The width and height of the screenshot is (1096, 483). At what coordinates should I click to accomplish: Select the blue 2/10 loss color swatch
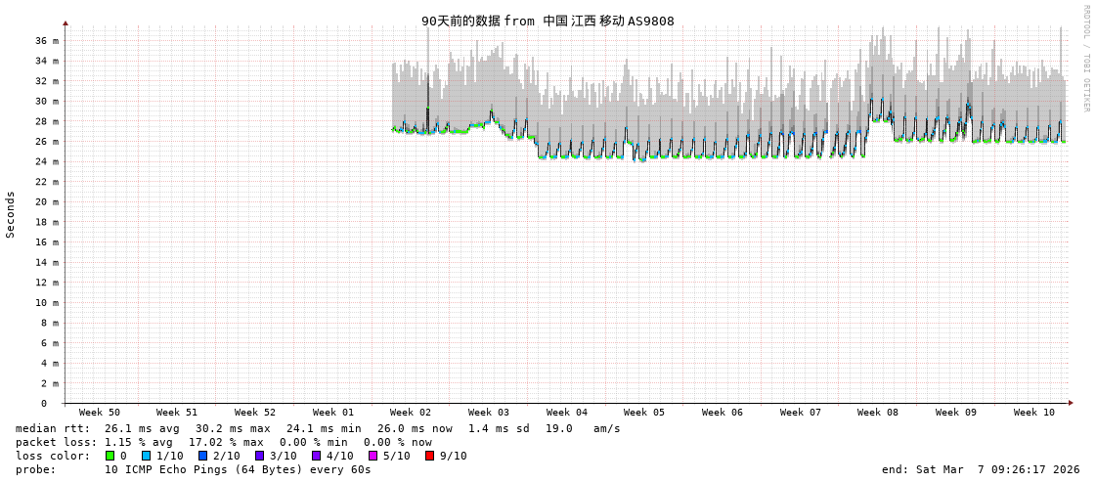pyautogui.click(x=202, y=456)
